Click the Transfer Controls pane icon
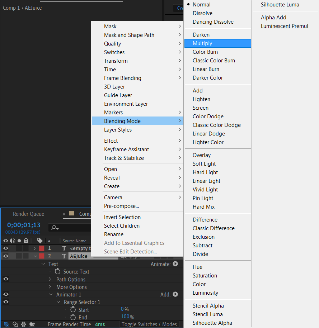 click(15, 324)
